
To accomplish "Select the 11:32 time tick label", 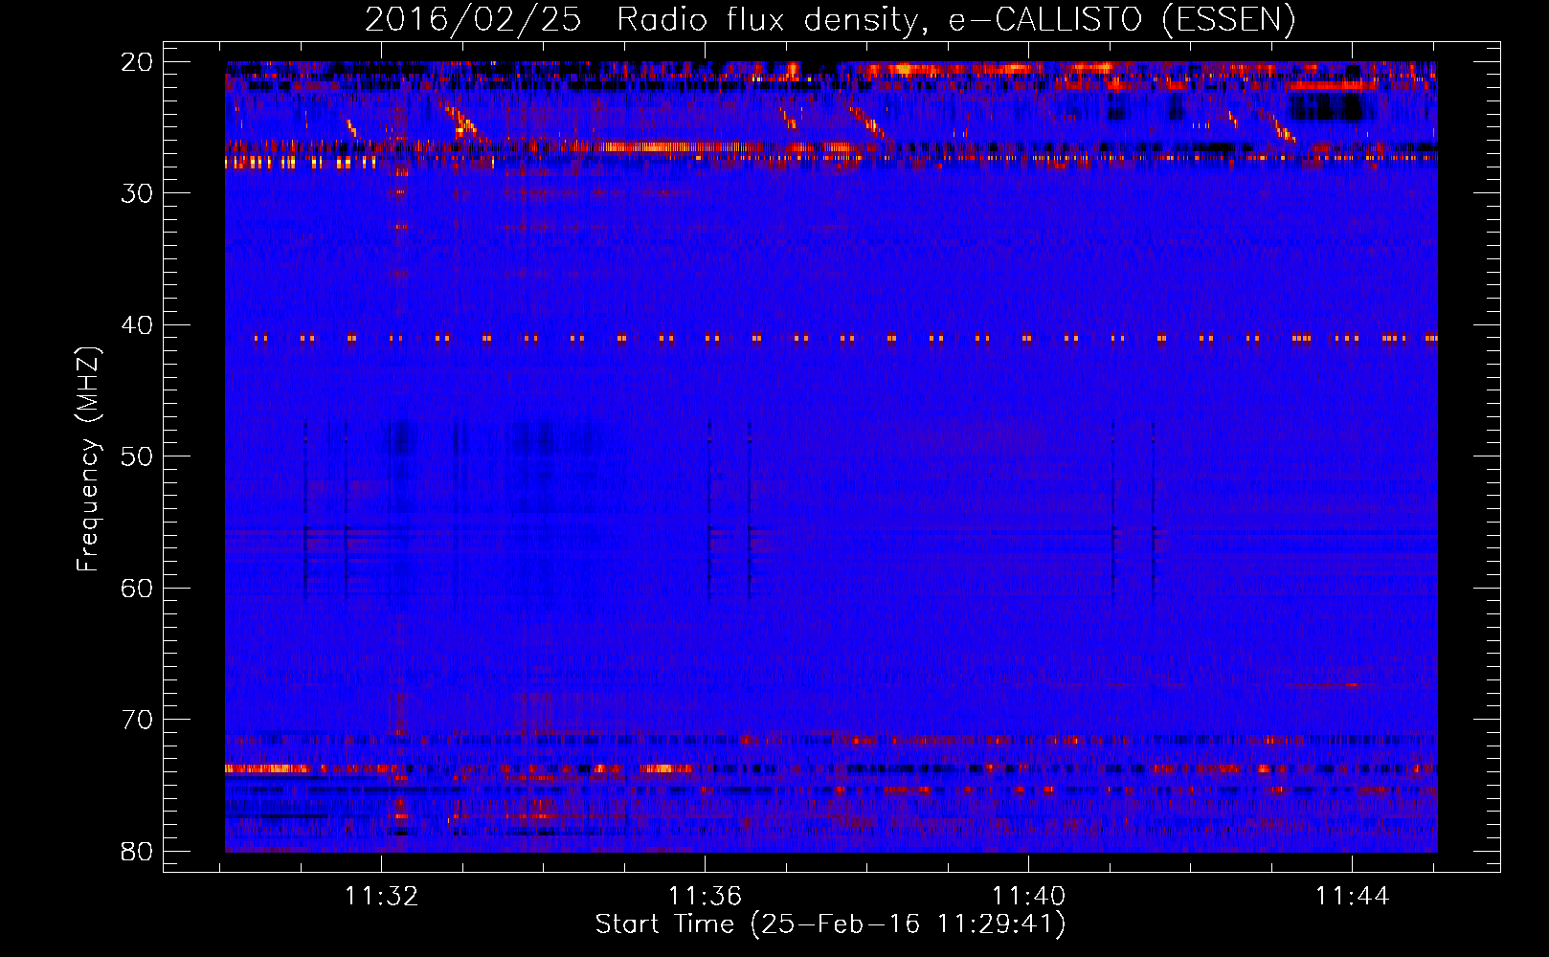I will [382, 897].
